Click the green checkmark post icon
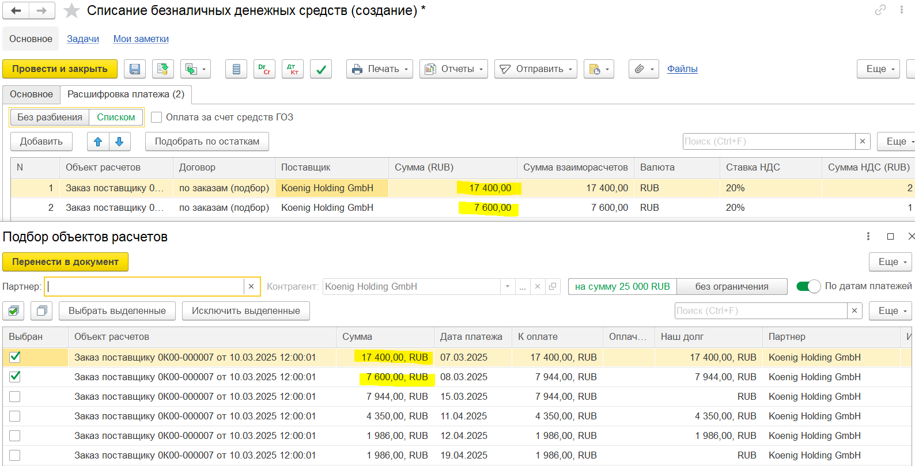This screenshot has height=466, width=915. pyautogui.click(x=321, y=69)
